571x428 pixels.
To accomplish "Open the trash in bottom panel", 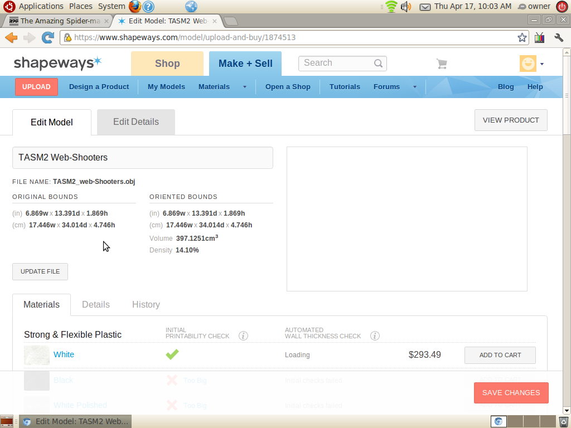I will click(563, 421).
